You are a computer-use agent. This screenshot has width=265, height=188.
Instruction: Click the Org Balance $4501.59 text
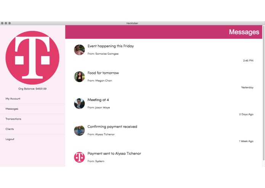tap(32, 89)
